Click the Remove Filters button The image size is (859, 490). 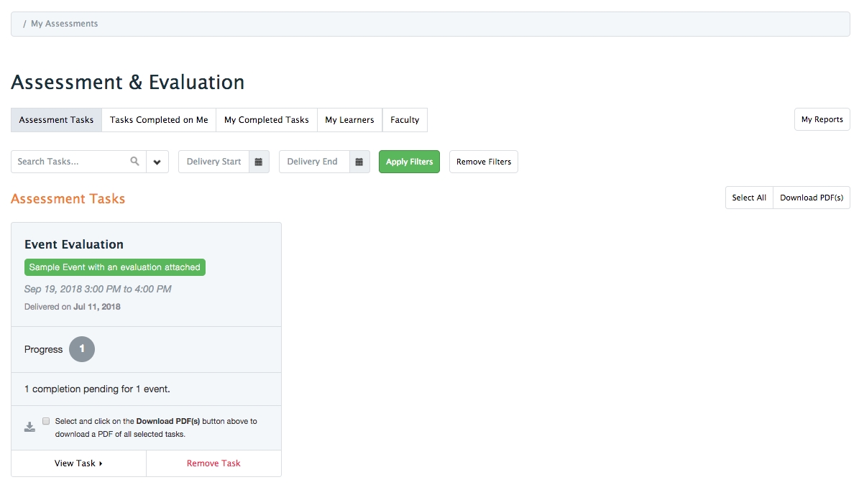[483, 162]
